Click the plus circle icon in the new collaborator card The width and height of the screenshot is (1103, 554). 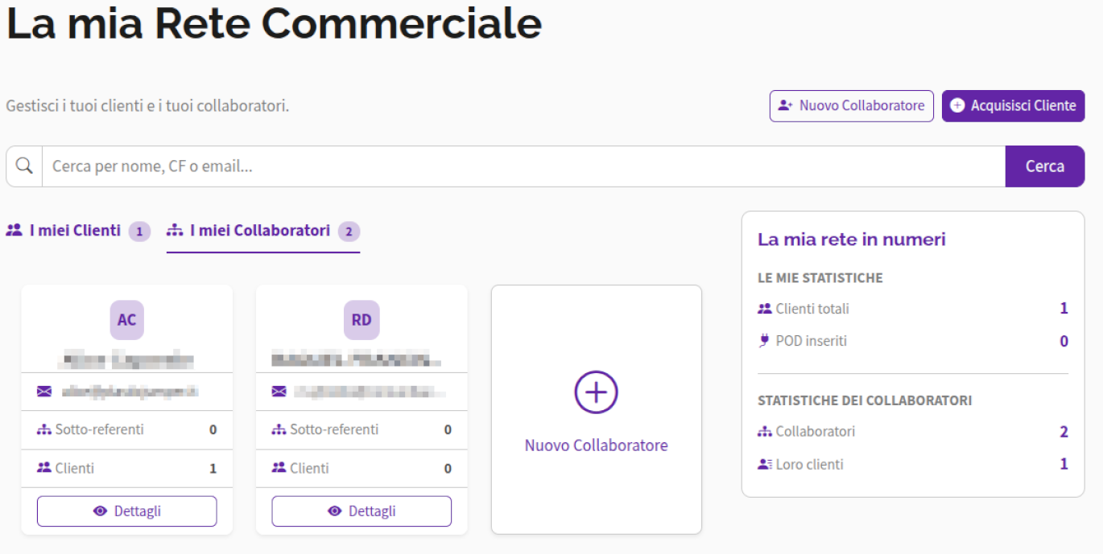pos(596,392)
